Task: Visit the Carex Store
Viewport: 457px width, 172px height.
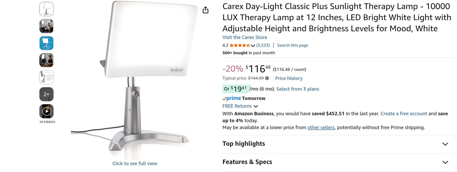Action: coord(244,37)
